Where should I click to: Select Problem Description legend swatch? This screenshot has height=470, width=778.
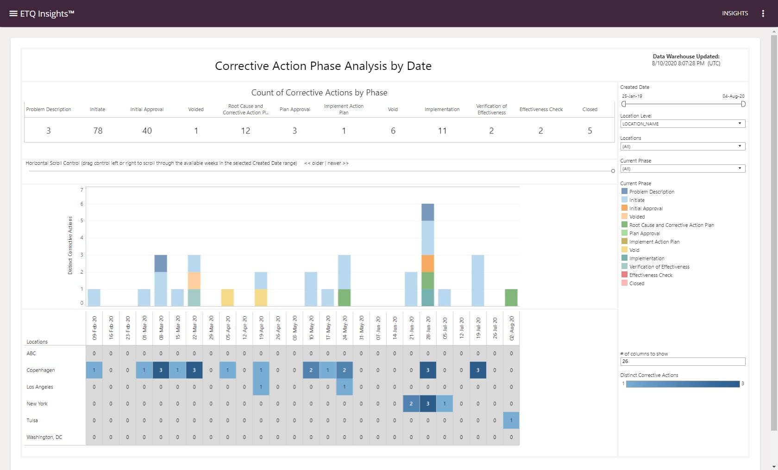point(624,191)
